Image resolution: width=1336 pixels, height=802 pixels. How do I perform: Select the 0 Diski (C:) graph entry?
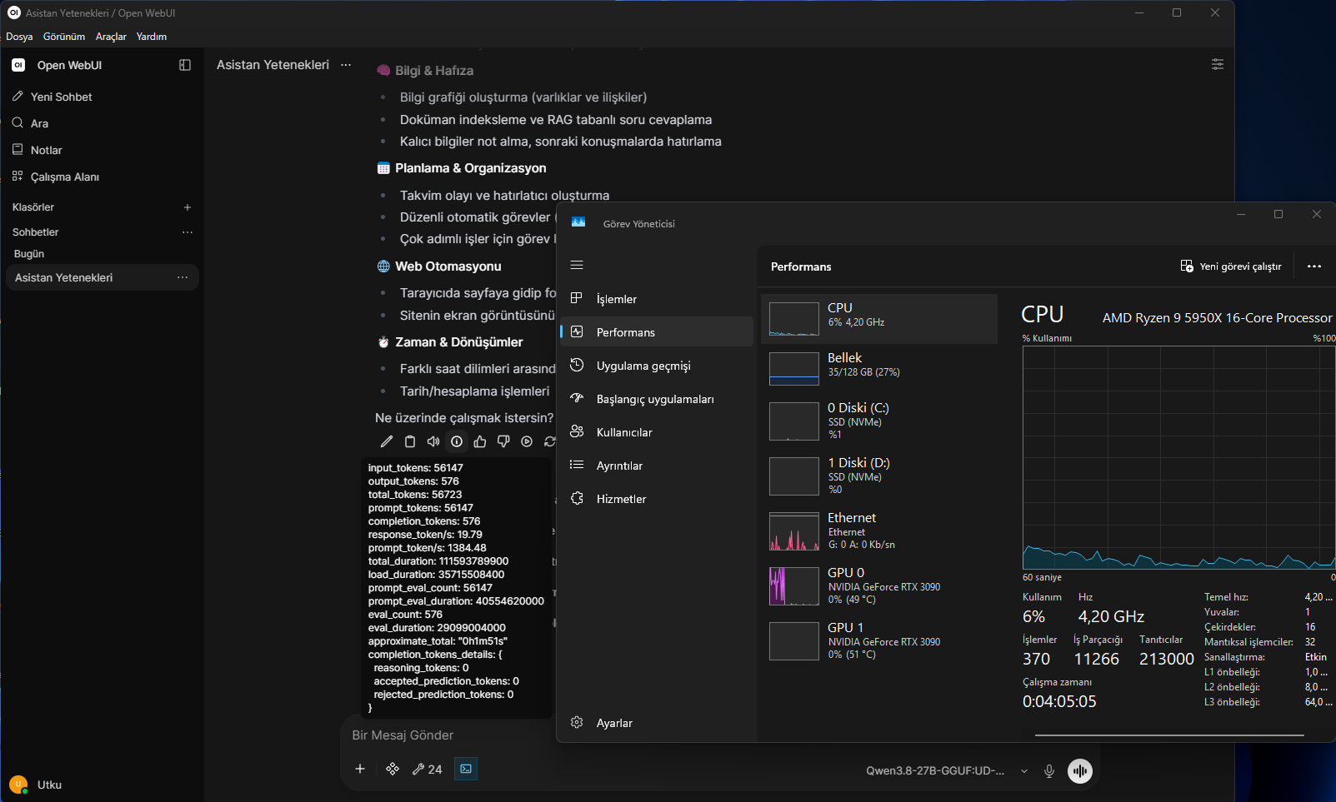coord(879,421)
